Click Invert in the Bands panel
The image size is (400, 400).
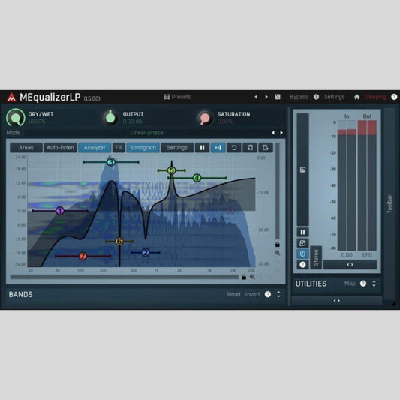click(x=252, y=294)
